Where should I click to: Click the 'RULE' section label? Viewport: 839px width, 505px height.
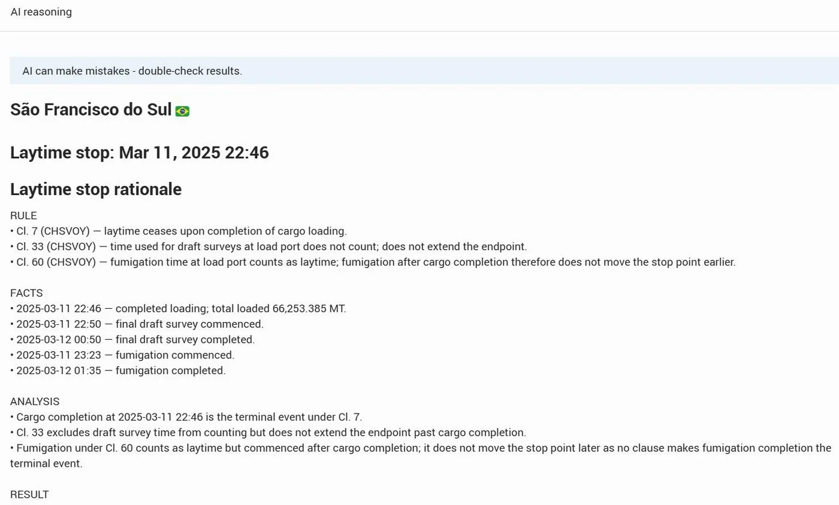click(x=23, y=216)
